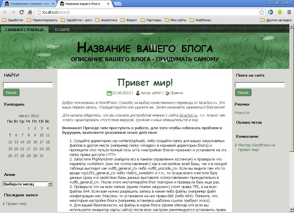Open the «Главная страница» menu item

tap(24, 30)
